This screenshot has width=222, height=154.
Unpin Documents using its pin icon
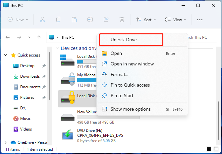tap(44, 87)
